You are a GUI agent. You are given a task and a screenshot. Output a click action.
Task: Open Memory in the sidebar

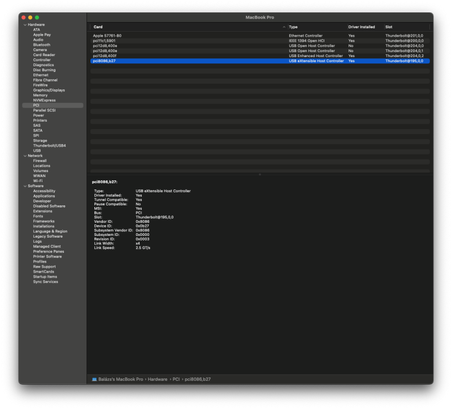click(40, 95)
